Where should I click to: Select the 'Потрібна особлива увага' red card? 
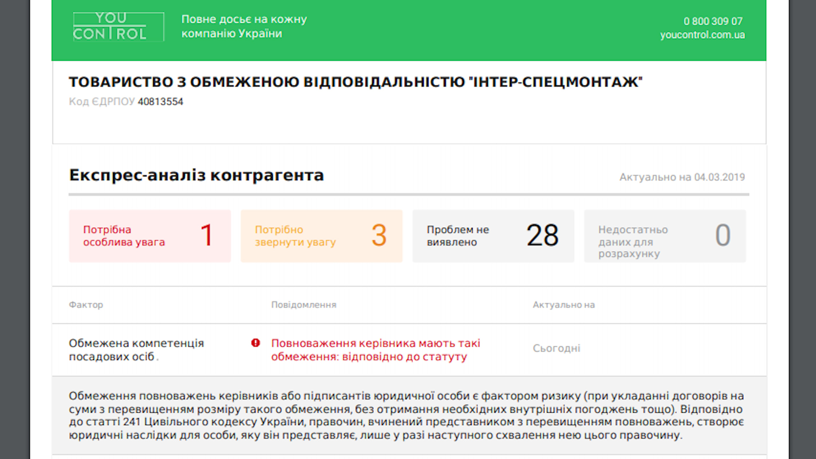[x=150, y=236]
